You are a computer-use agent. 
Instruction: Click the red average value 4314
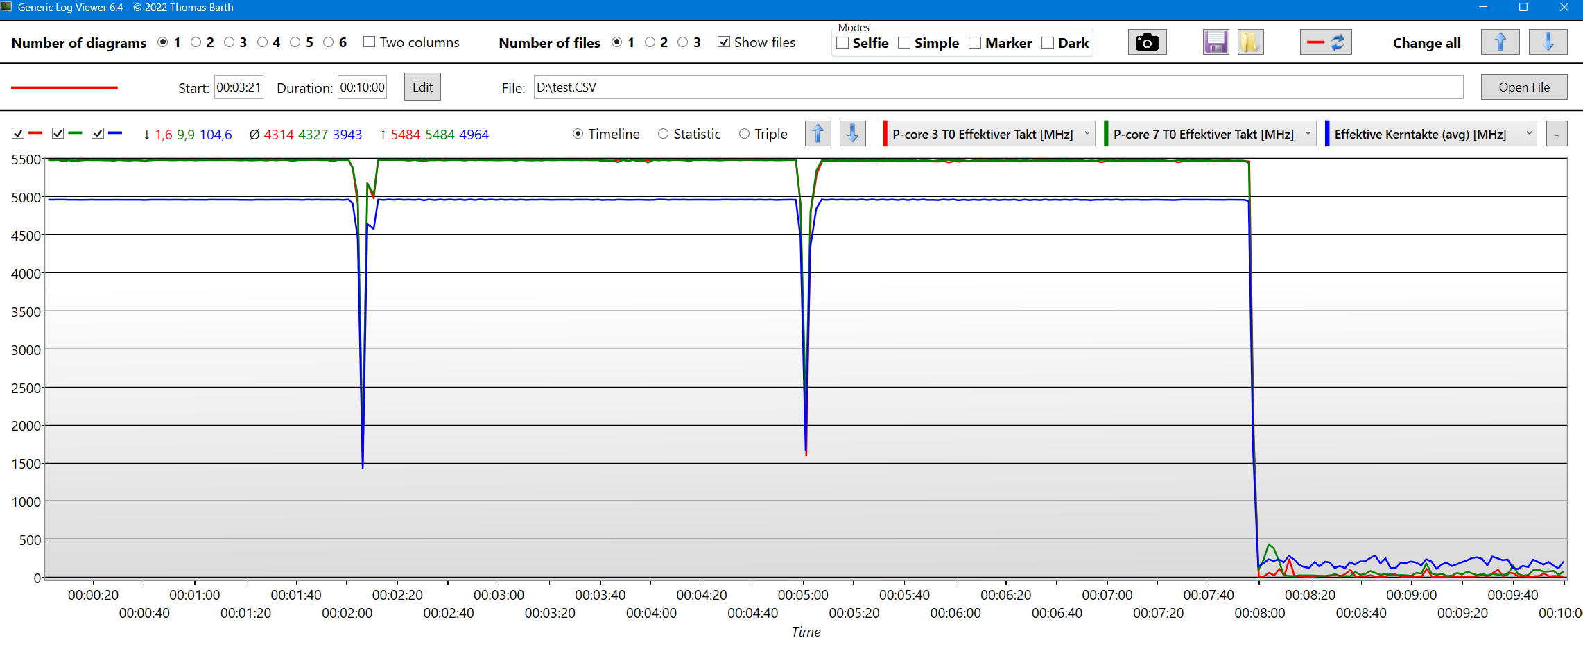[279, 135]
